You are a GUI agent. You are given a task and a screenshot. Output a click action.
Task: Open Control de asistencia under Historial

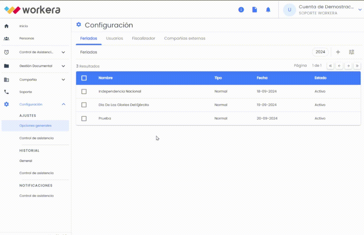point(36,173)
